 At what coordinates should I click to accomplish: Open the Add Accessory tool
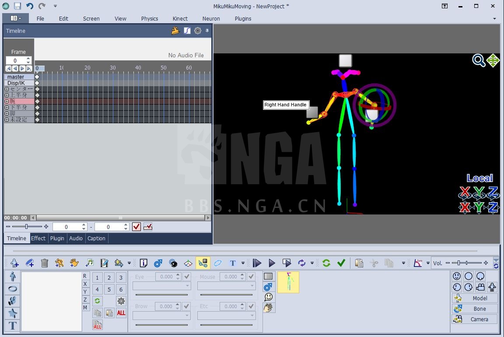click(29, 263)
